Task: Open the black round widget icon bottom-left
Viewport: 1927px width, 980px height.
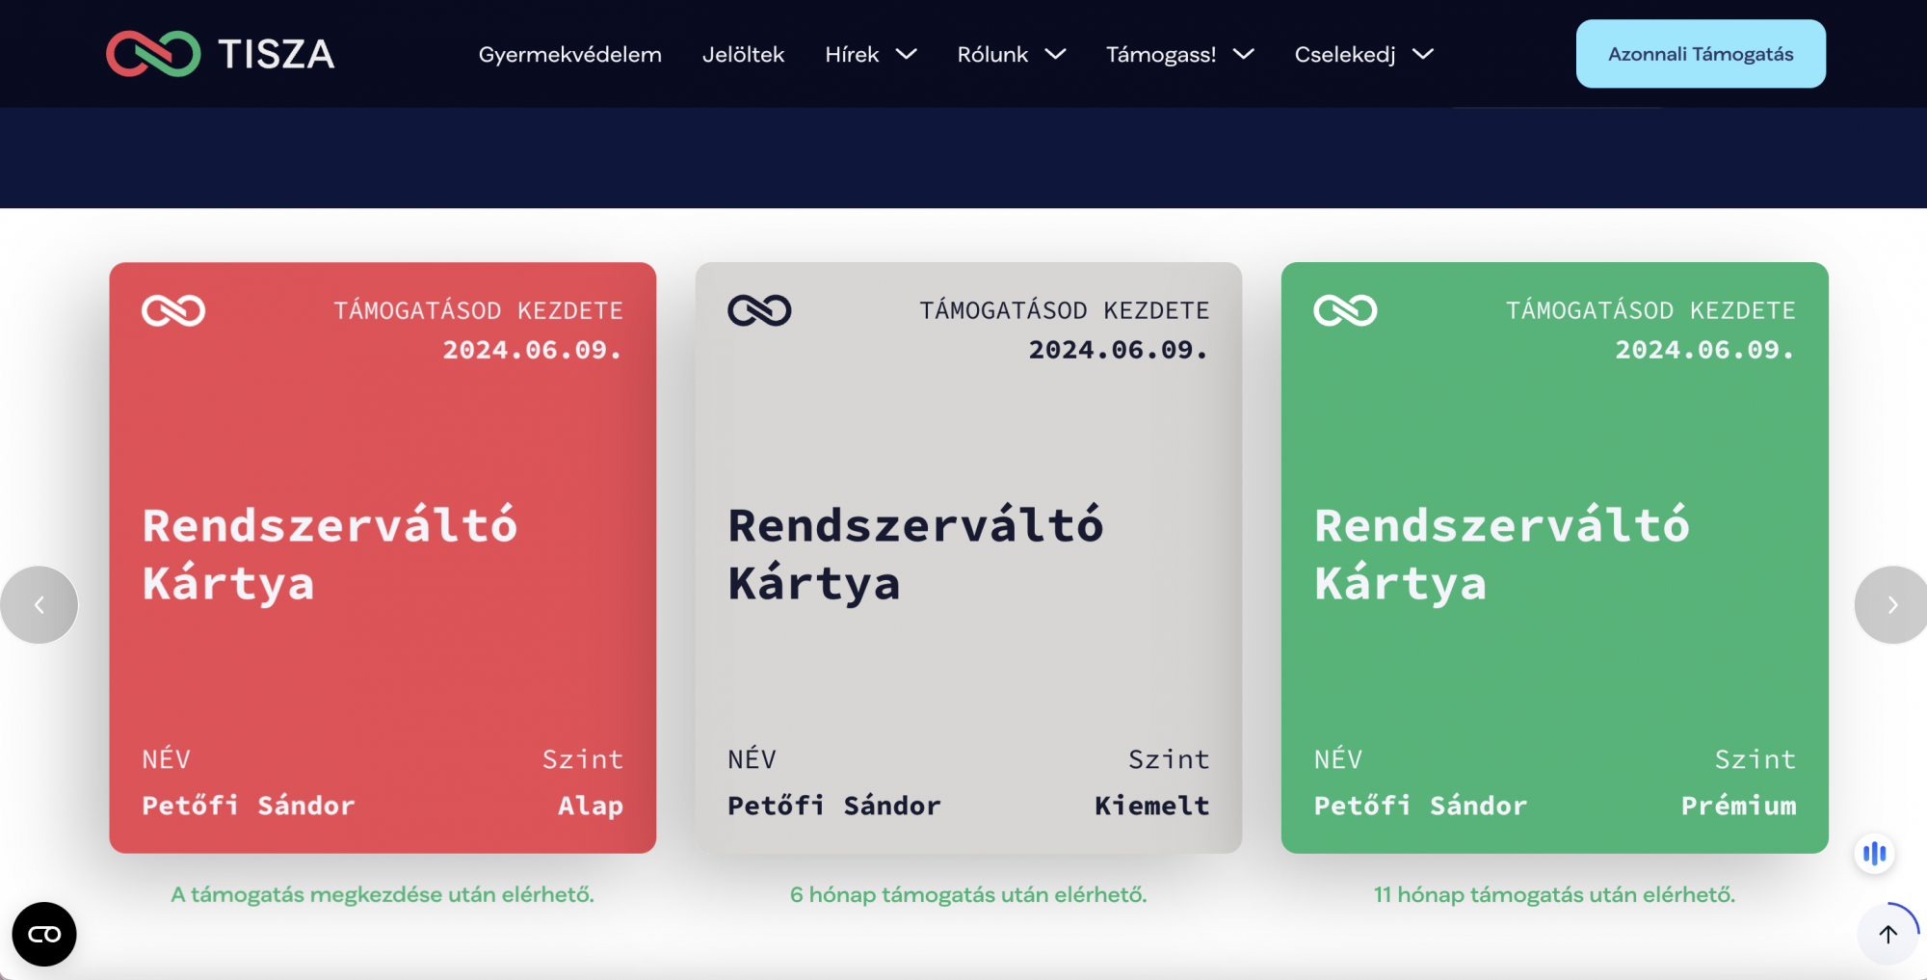Action: click(44, 934)
